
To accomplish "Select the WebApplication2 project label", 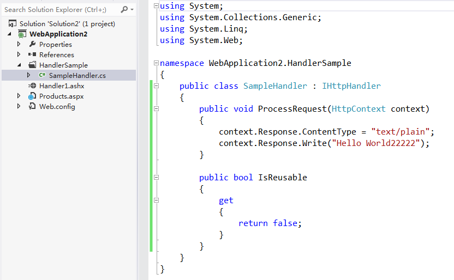I will [58, 34].
